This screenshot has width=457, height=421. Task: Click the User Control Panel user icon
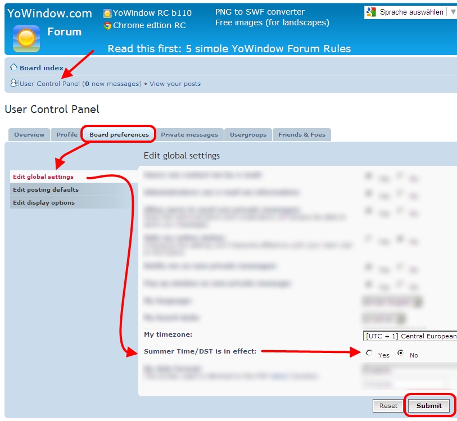coord(14,84)
